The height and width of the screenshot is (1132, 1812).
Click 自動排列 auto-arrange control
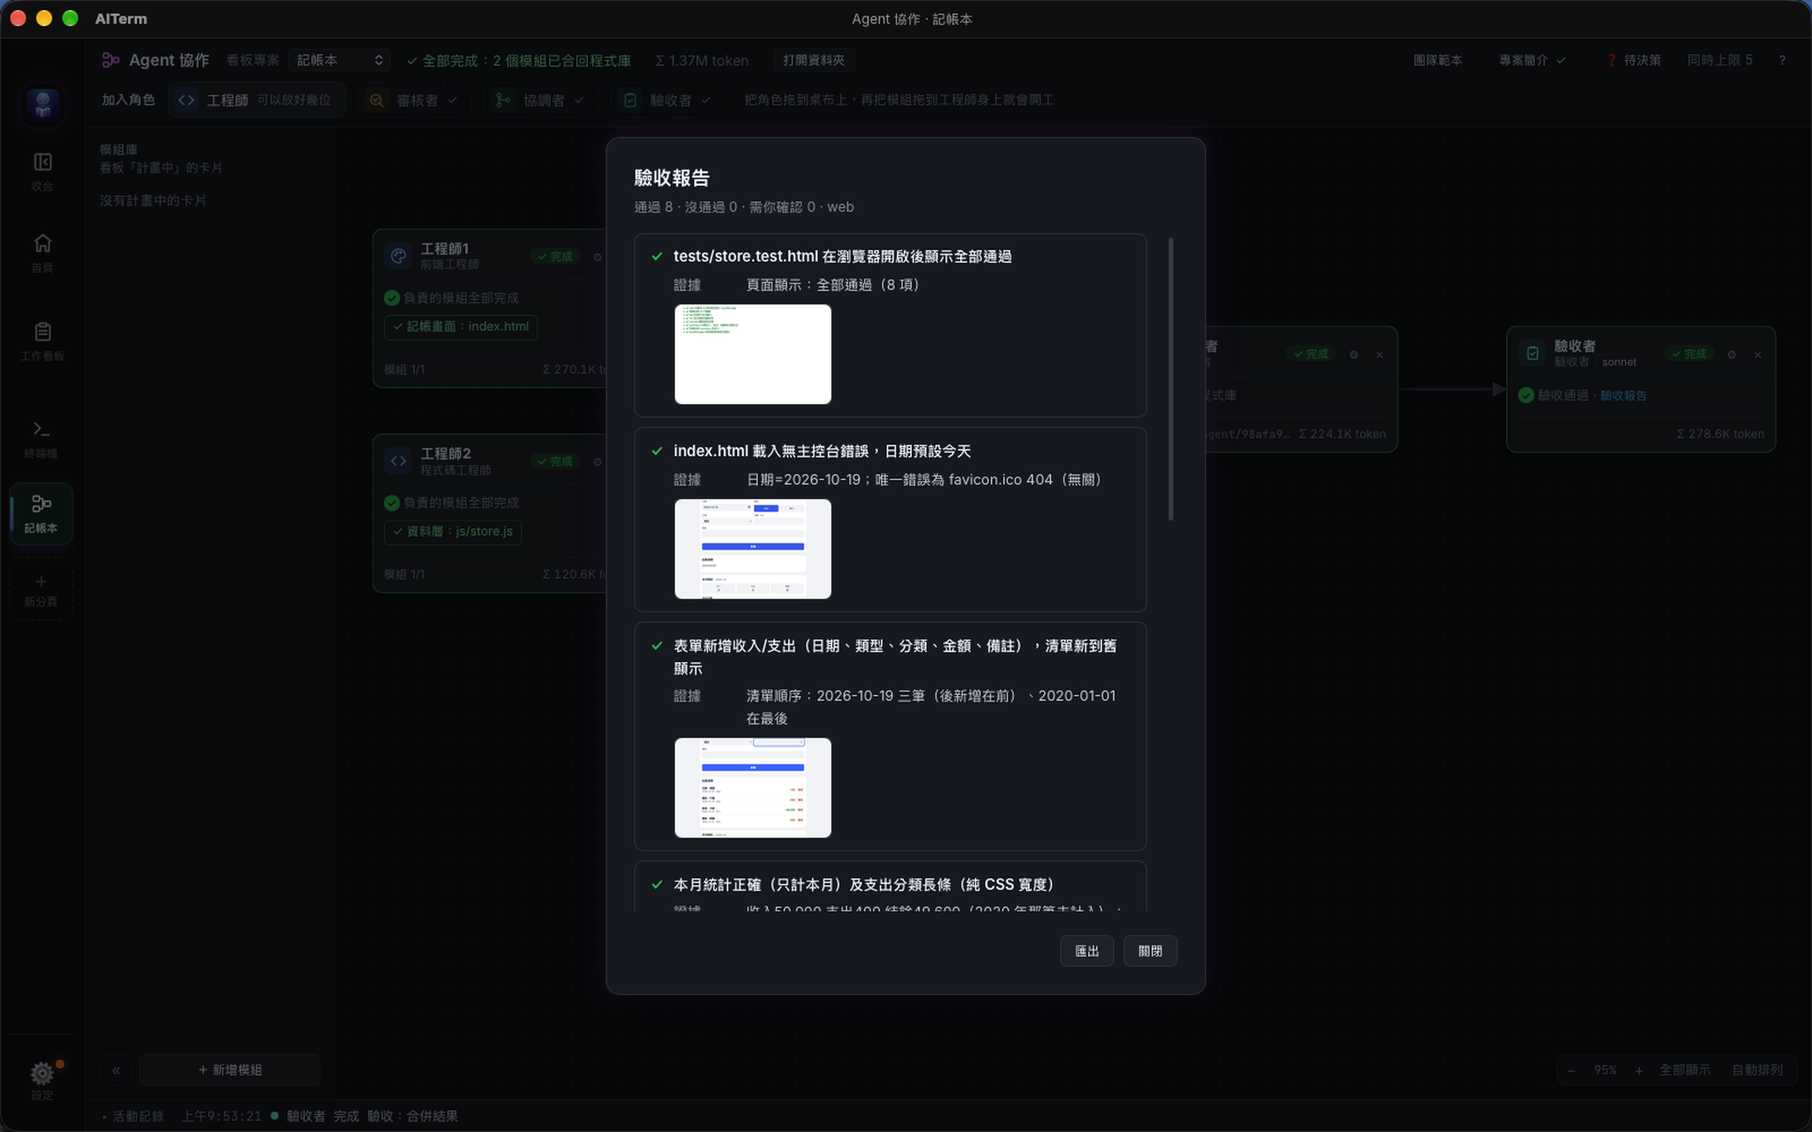[1758, 1070]
